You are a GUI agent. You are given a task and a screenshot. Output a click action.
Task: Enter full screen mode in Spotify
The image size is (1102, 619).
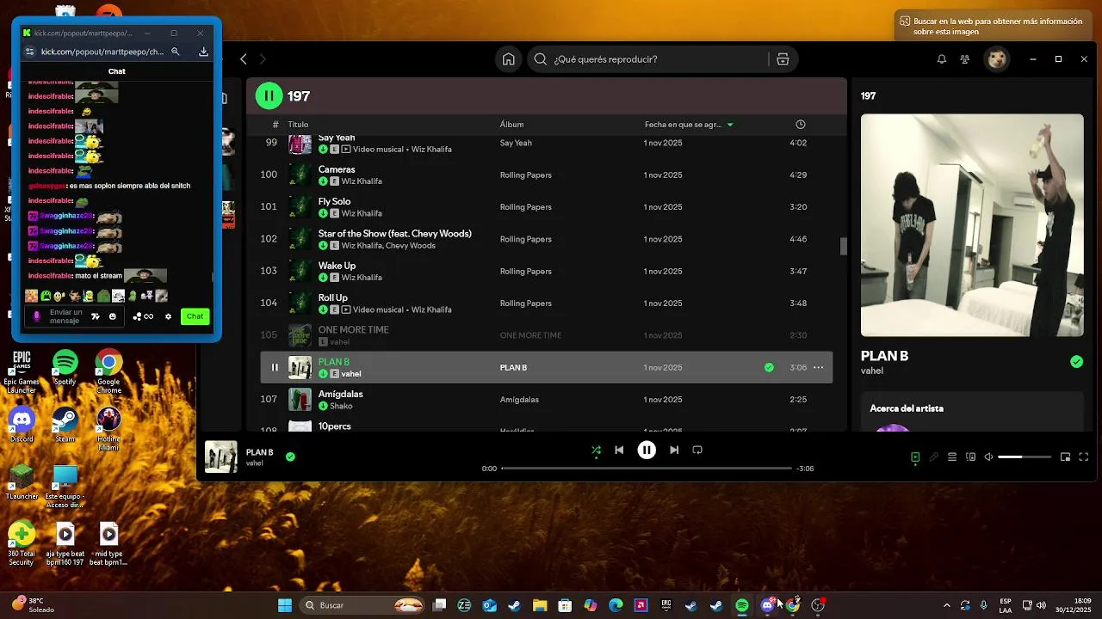click(1084, 457)
